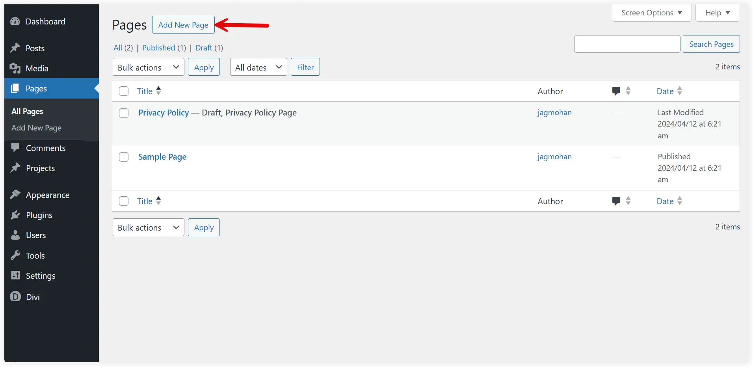
Task: Open the top Bulk actions dropdown
Action: [149, 67]
